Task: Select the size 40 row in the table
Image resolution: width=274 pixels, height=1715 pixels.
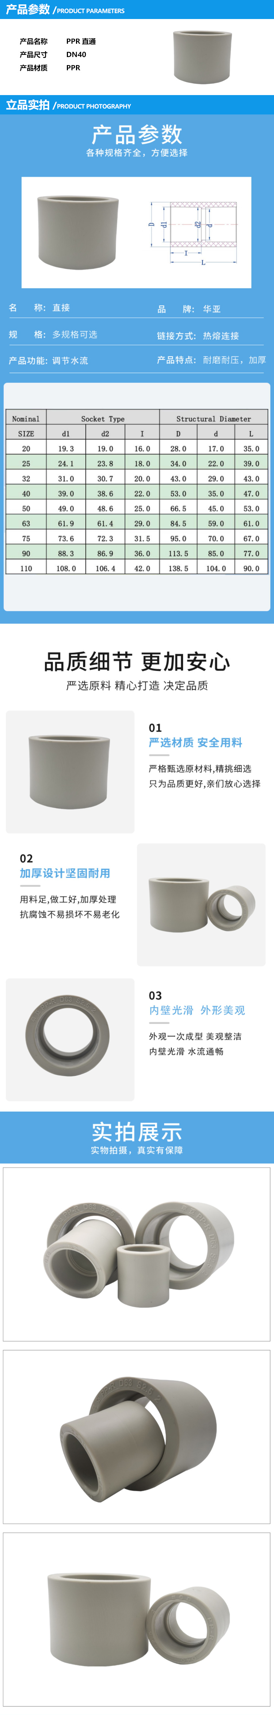Action: [136, 493]
